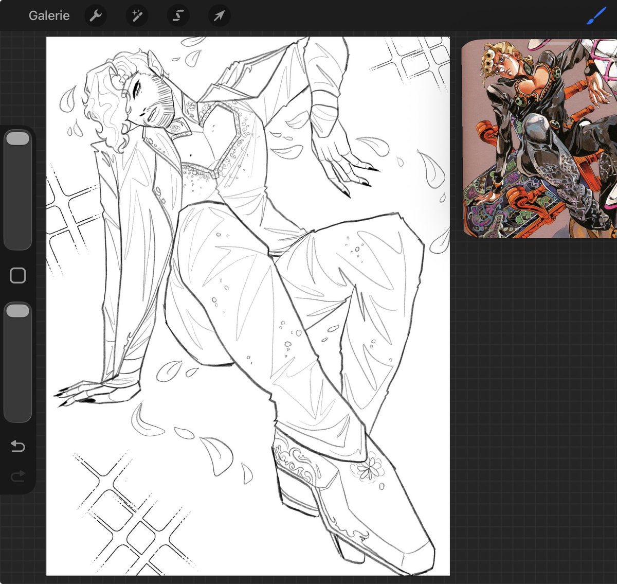Tap the line art drawing canvas
617x584 pixels.
pos(248,306)
